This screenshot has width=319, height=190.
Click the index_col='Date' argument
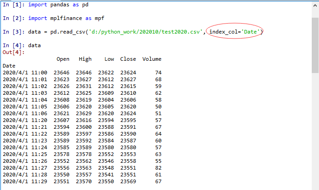[235, 32]
